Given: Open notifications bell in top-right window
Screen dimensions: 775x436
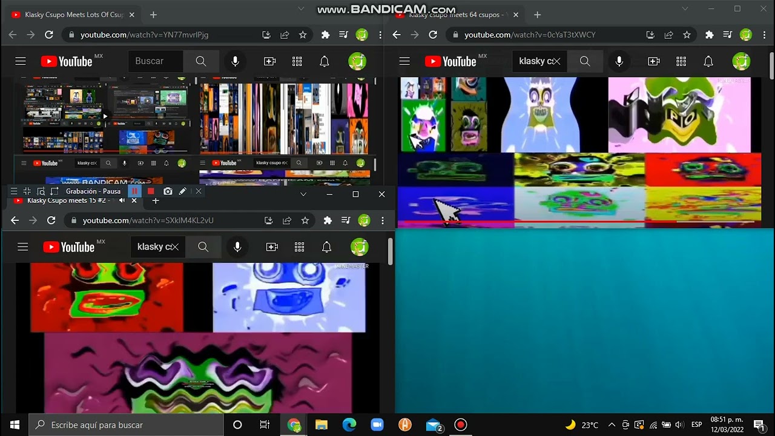Looking at the screenshot, I should pyautogui.click(x=708, y=61).
